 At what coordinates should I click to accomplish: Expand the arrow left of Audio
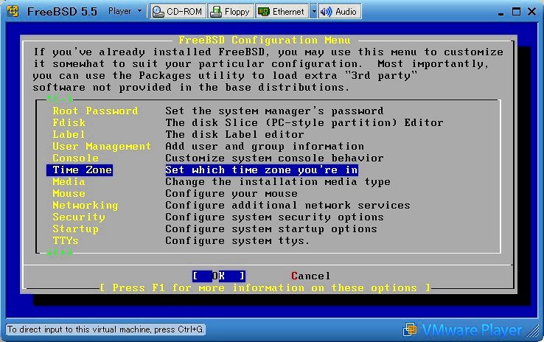click(x=313, y=12)
